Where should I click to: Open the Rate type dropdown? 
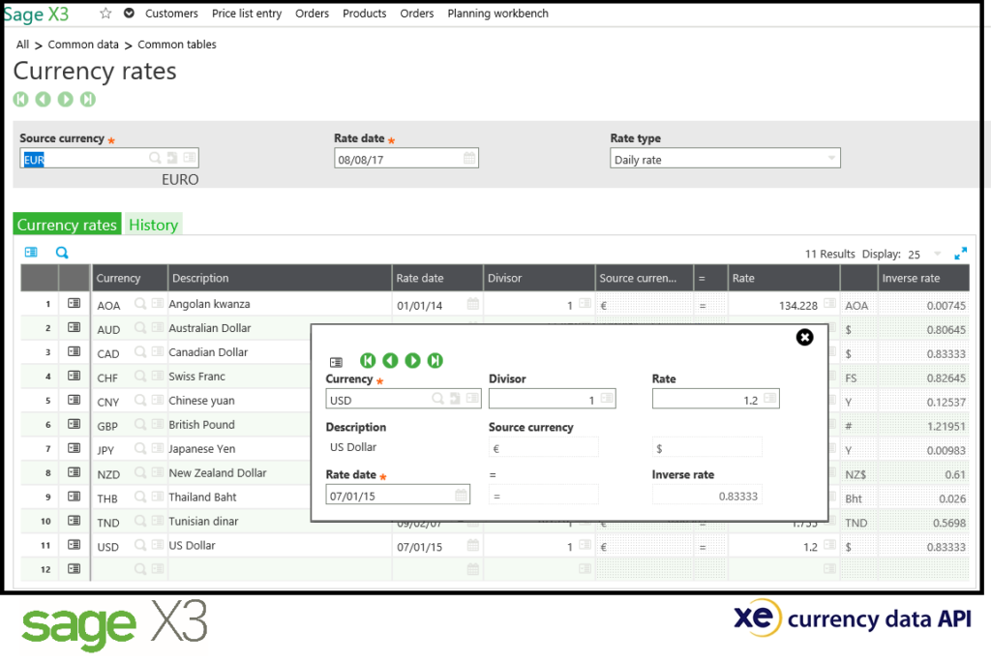(x=831, y=159)
